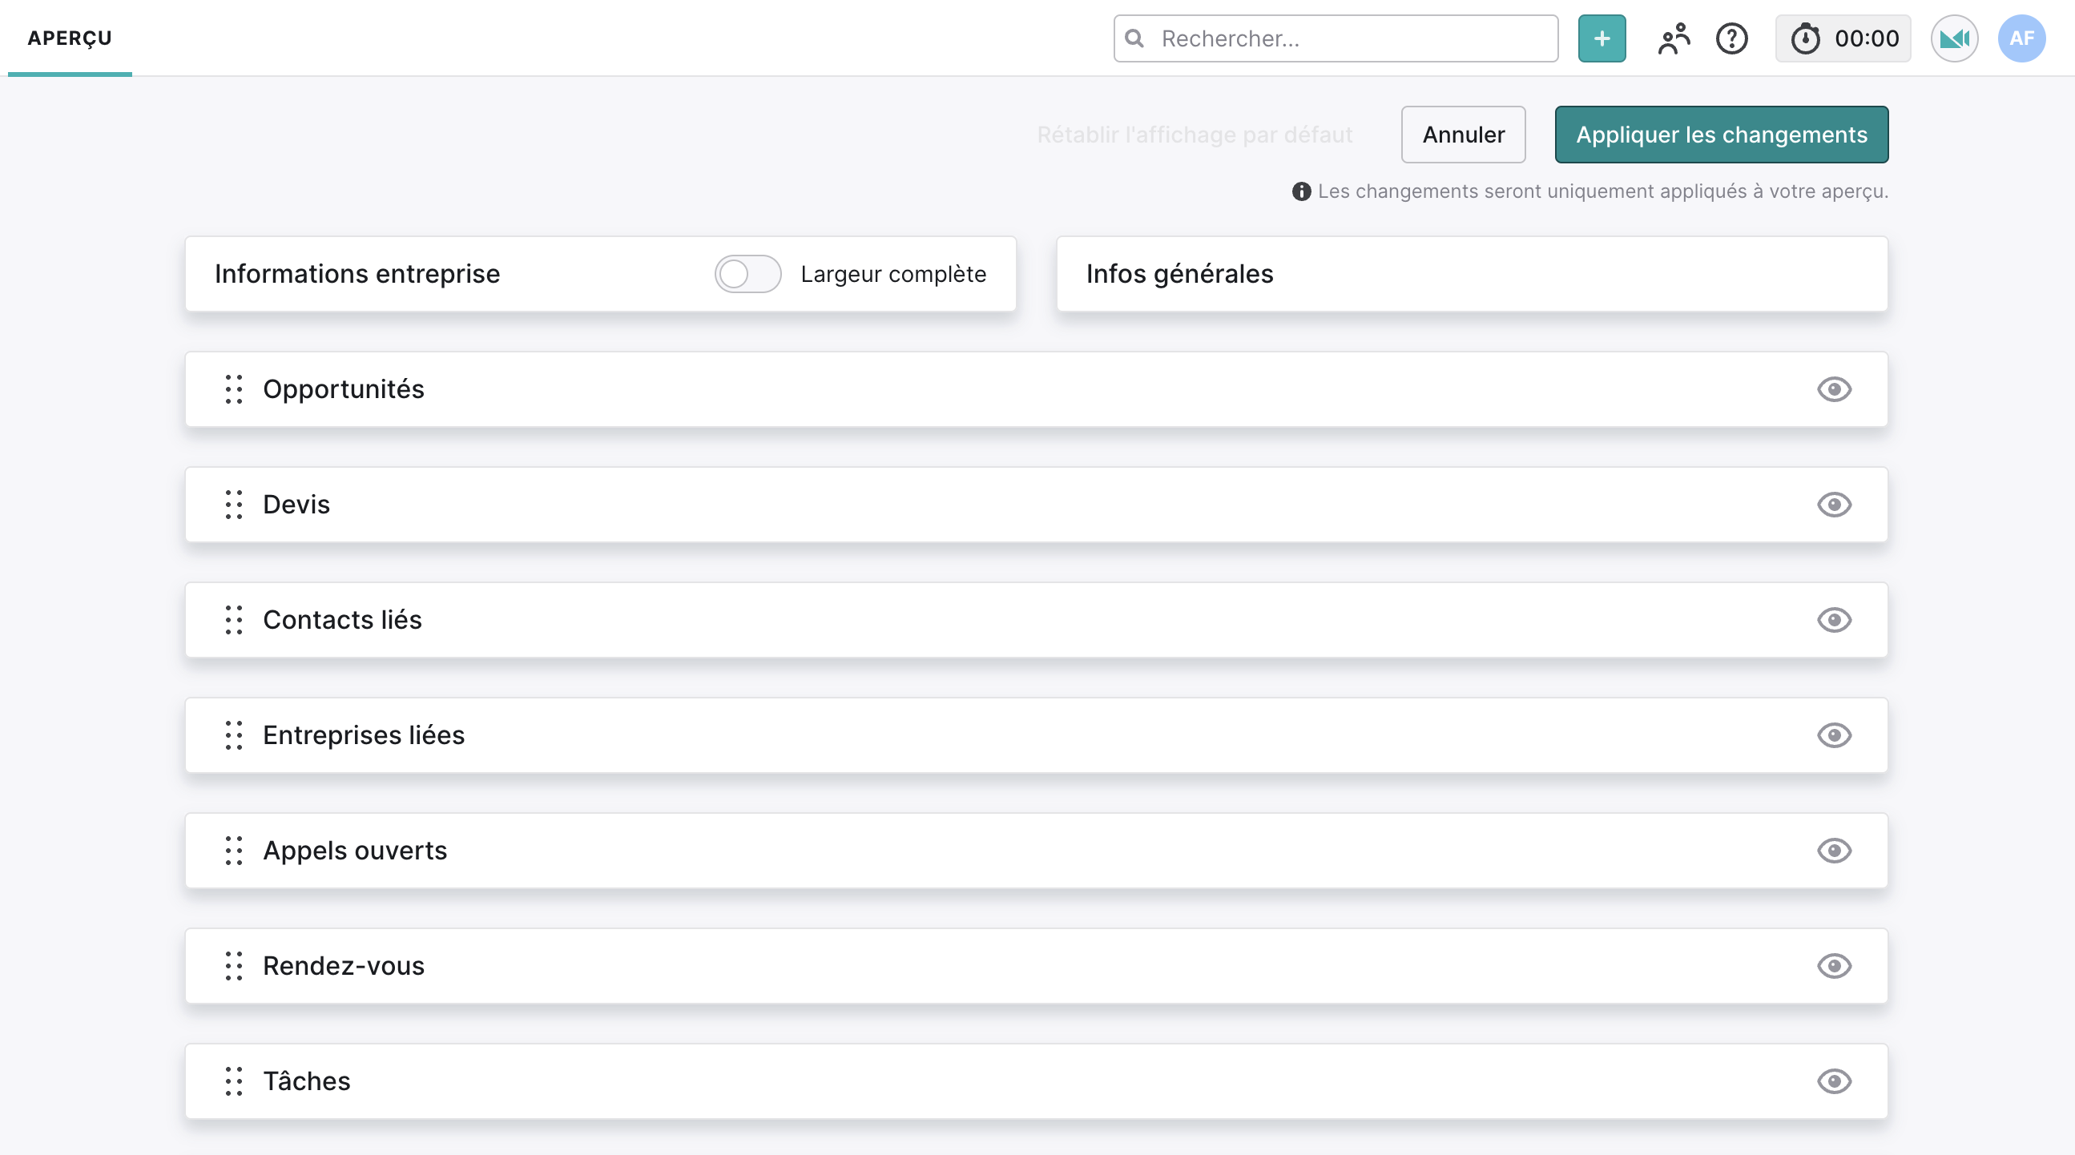Open the people/contacts icon in header
This screenshot has height=1155, width=2075.
coord(1674,38)
